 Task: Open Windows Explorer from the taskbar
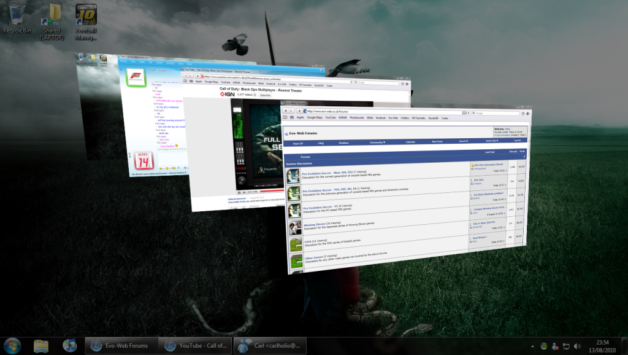(x=41, y=346)
